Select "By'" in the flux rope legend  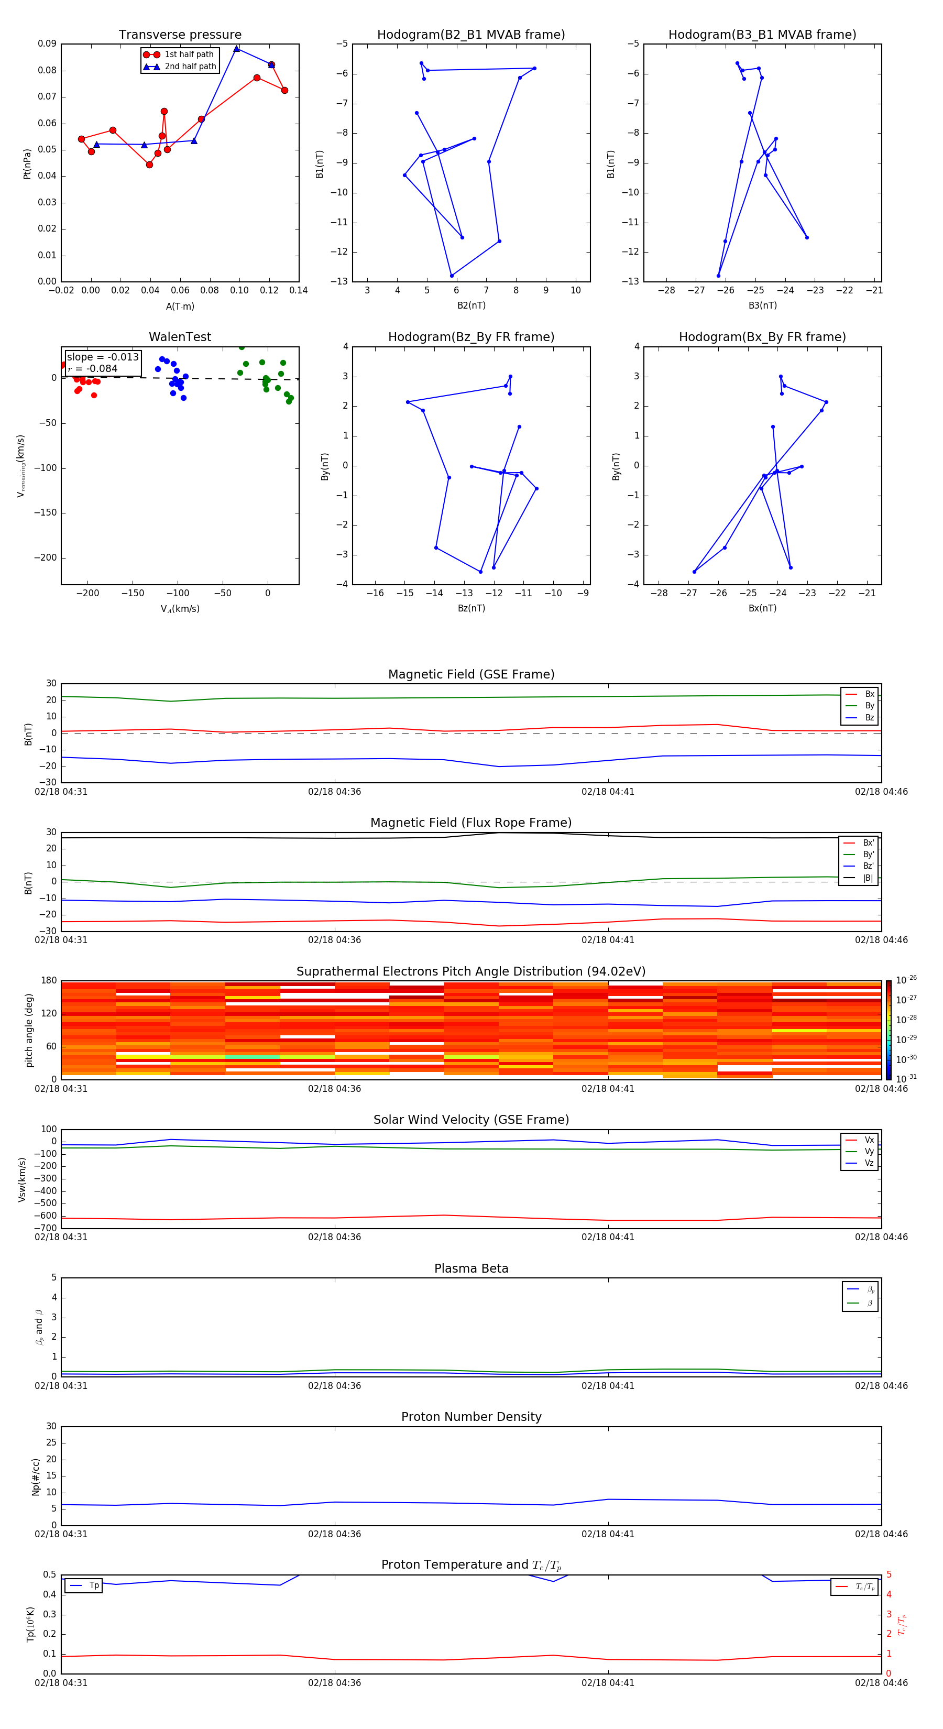[x=860, y=855]
